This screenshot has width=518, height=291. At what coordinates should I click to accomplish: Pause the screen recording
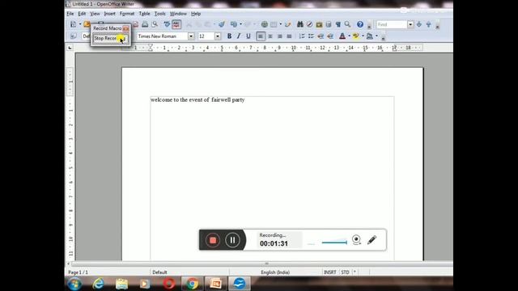(232, 240)
